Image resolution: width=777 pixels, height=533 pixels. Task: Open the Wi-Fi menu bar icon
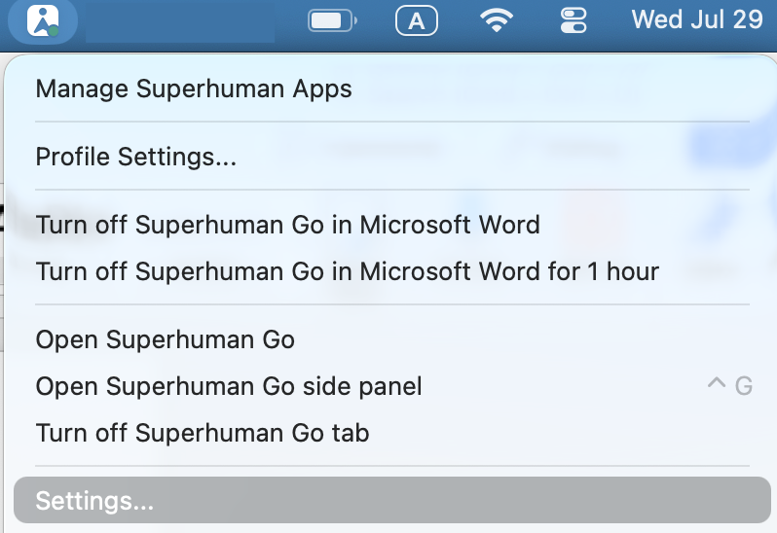click(x=496, y=20)
